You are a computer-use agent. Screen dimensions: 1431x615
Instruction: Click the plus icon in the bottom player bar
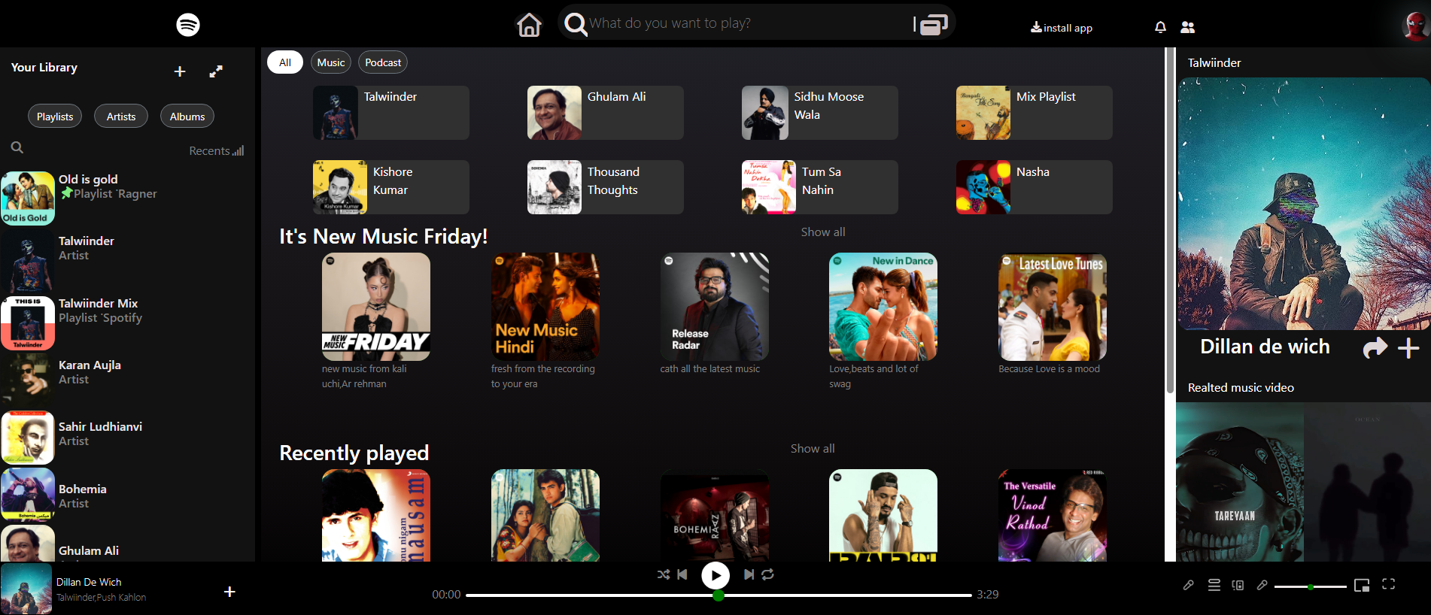click(230, 592)
